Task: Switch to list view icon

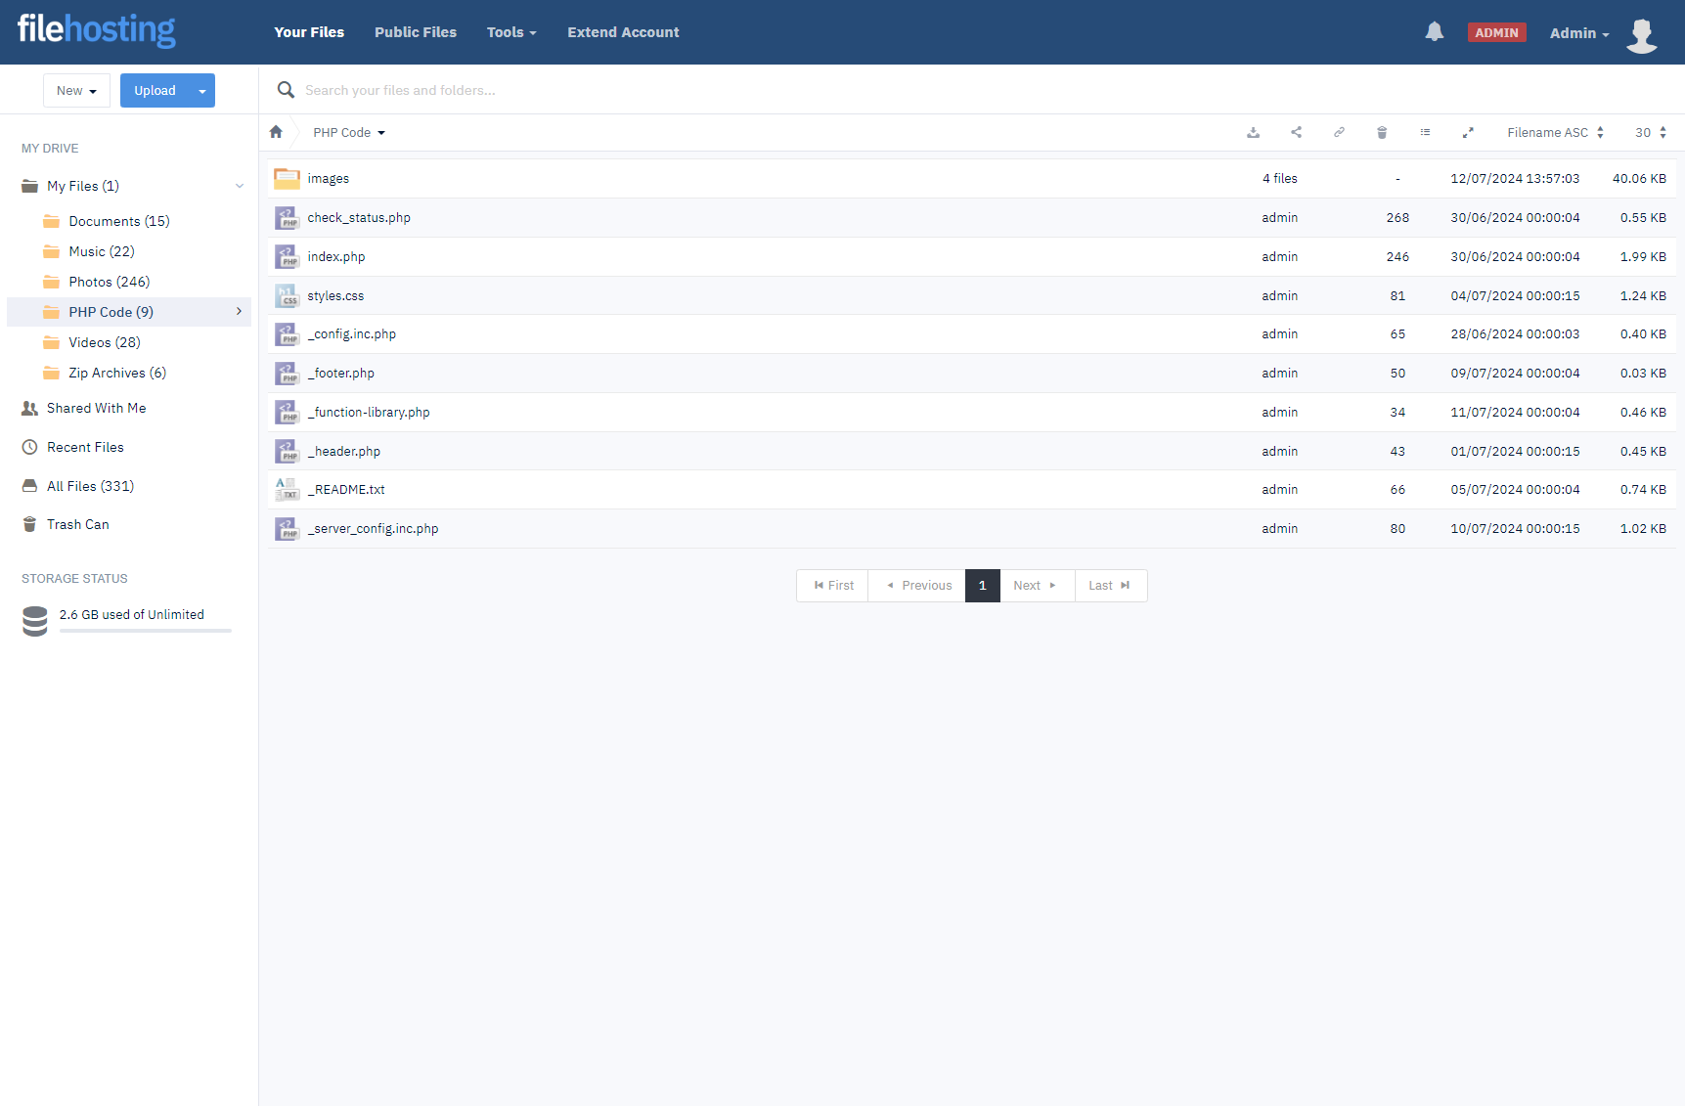Action: coord(1425,133)
